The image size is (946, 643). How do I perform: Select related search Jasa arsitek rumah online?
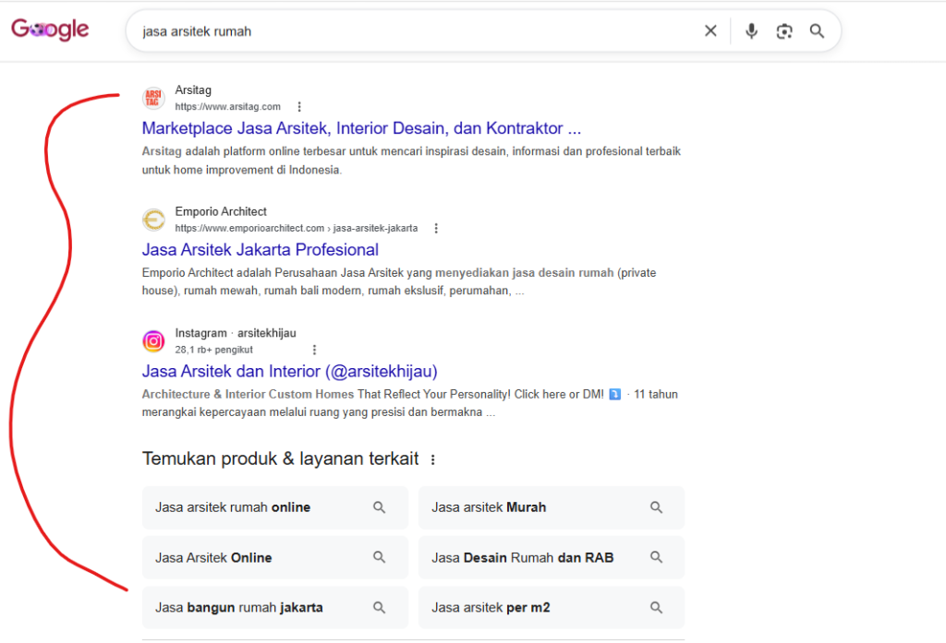point(275,507)
